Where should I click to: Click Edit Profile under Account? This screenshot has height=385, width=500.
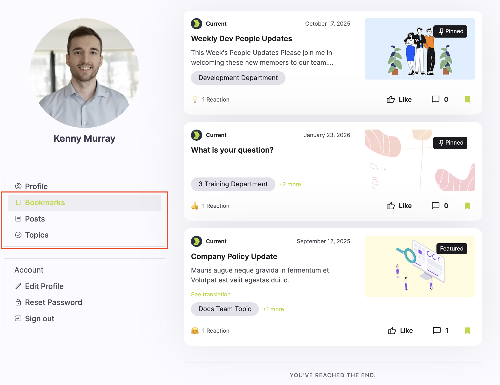click(x=44, y=286)
